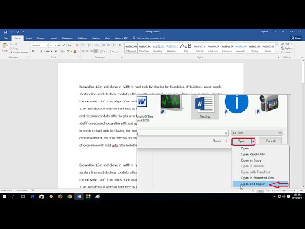Click the bullet list icon
This screenshot has width=305, height=229.
click(83, 45)
